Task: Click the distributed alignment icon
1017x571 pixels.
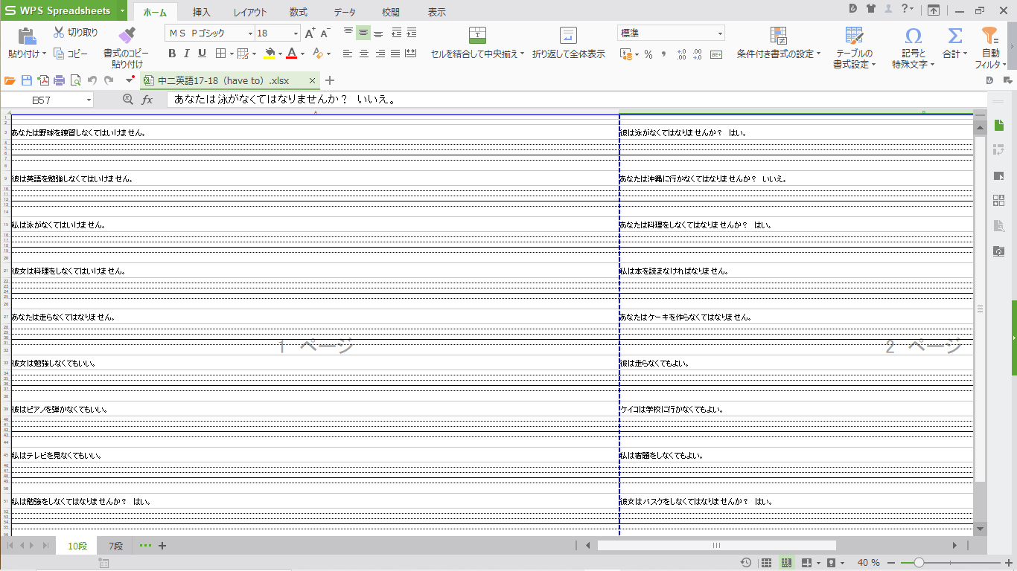Action: 410,54
